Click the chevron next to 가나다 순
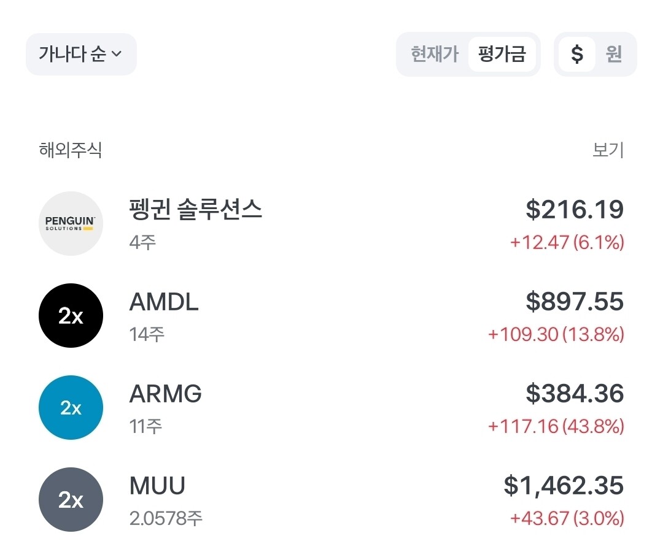This screenshot has height=544, width=663. click(x=116, y=54)
